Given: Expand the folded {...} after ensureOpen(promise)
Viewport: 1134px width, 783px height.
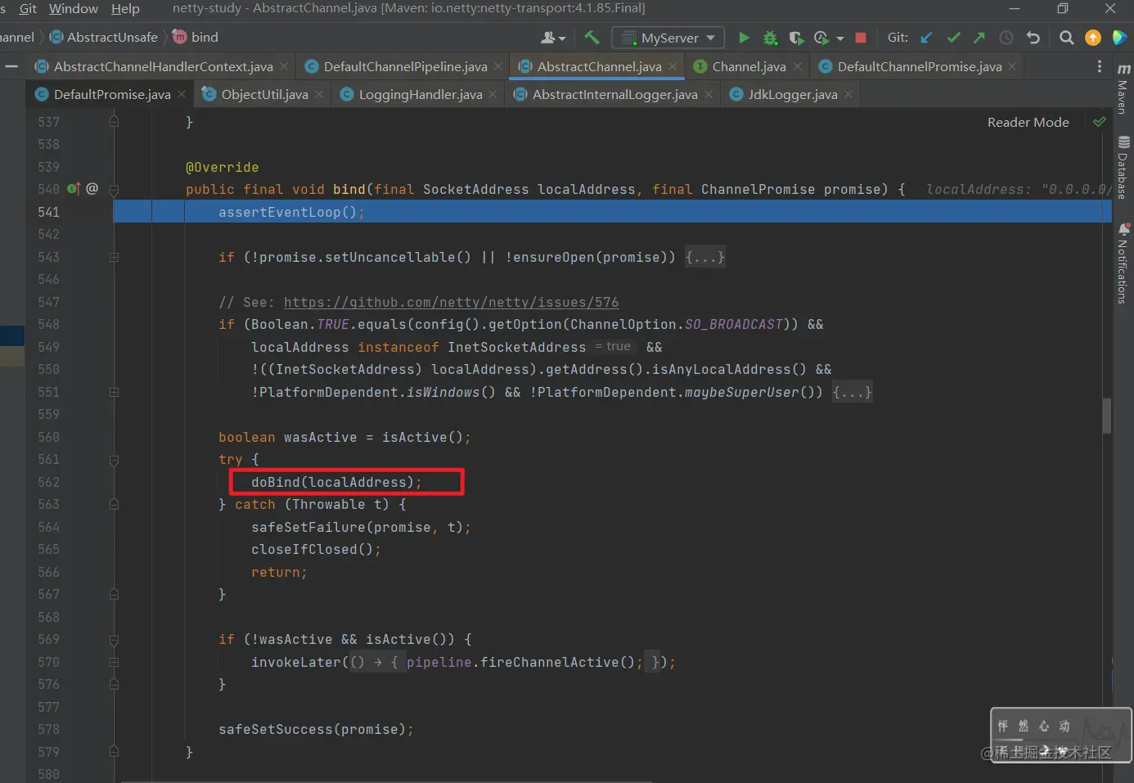Looking at the screenshot, I should (x=704, y=257).
